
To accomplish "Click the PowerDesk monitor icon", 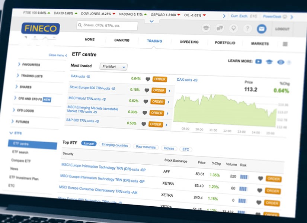I will point(285,17).
